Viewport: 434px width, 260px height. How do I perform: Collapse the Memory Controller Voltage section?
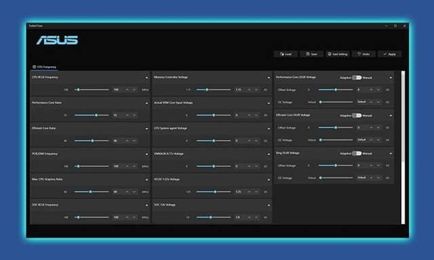pos(269,78)
